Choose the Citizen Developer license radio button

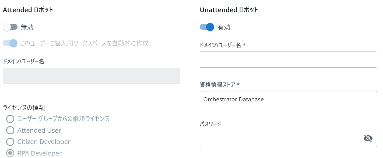click(x=10, y=142)
